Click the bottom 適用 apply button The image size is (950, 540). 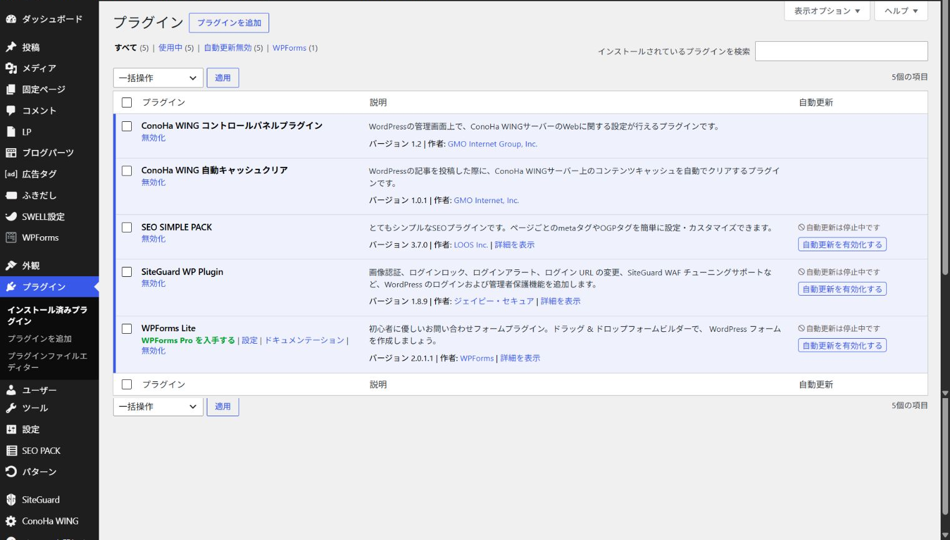click(x=223, y=407)
